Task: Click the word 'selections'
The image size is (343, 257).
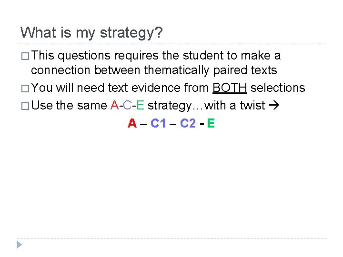Action: 278,88
